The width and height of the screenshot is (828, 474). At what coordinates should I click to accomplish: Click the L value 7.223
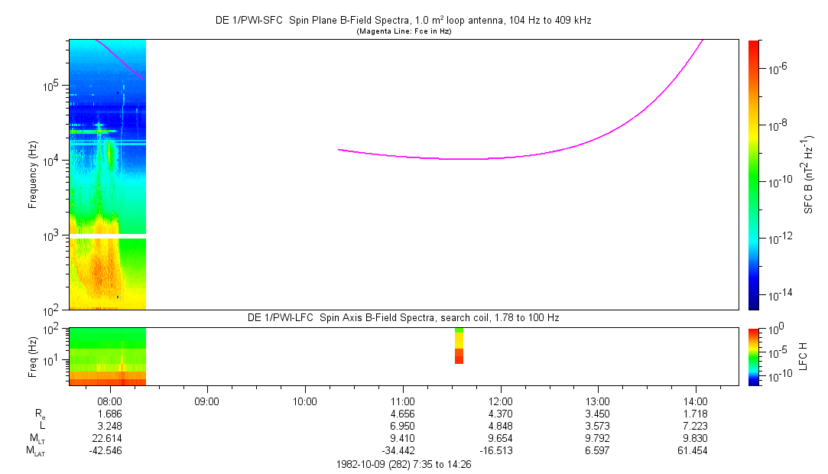tap(695, 426)
